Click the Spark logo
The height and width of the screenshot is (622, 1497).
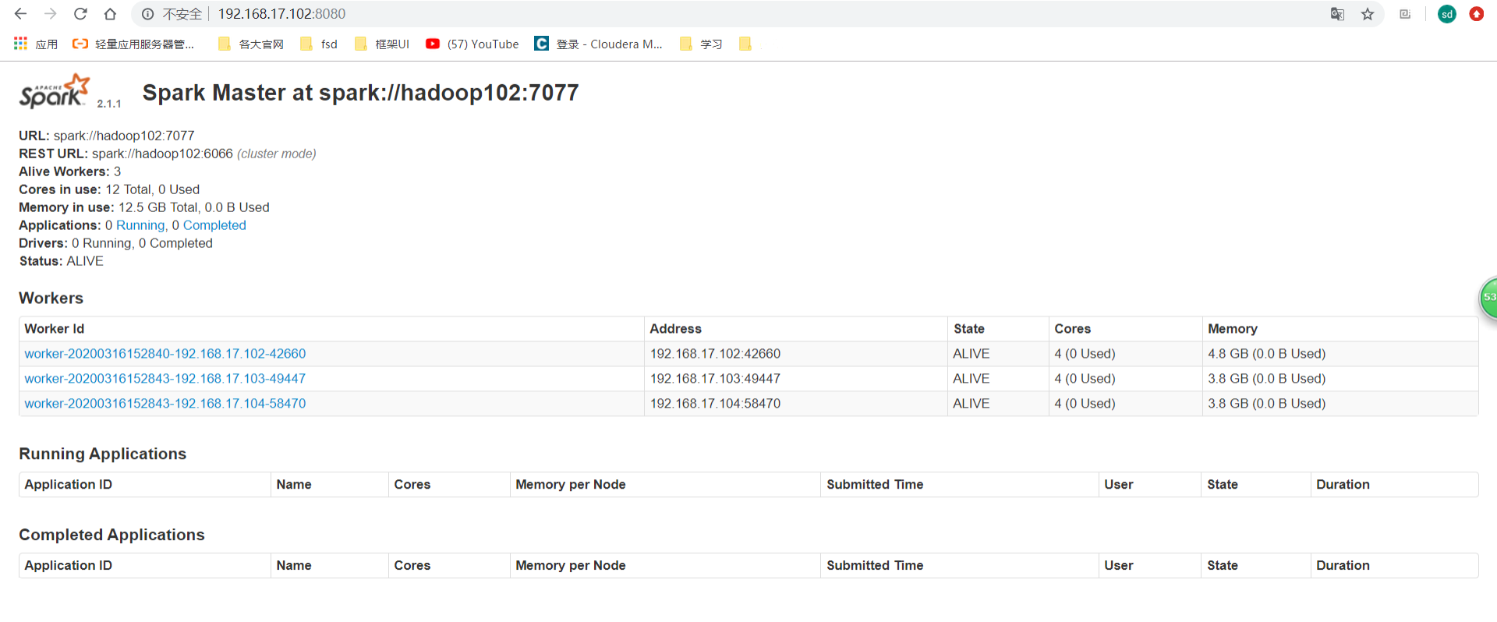click(x=55, y=91)
